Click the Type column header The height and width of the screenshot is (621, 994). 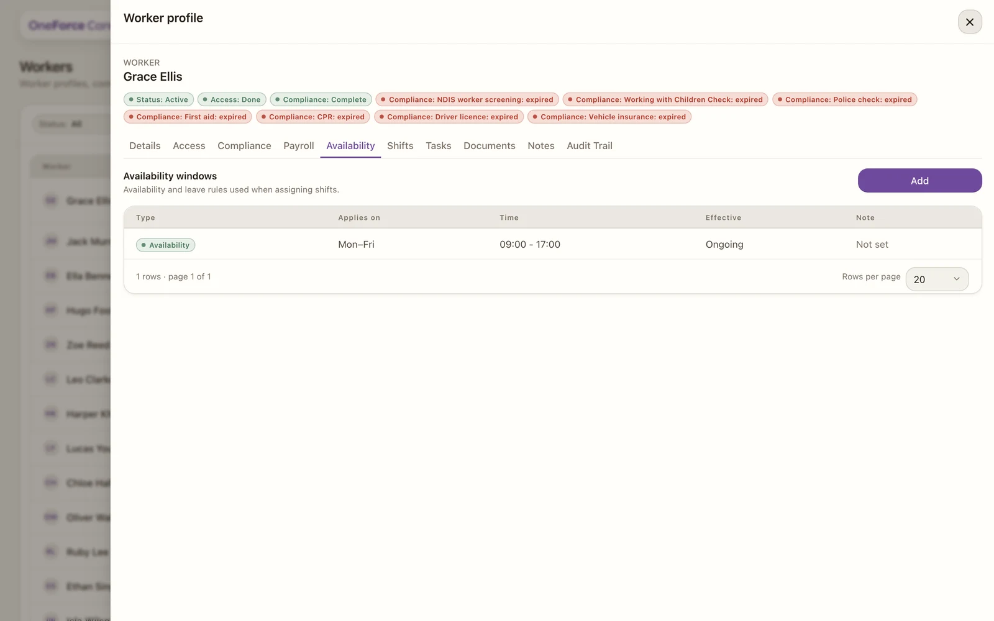(145, 217)
